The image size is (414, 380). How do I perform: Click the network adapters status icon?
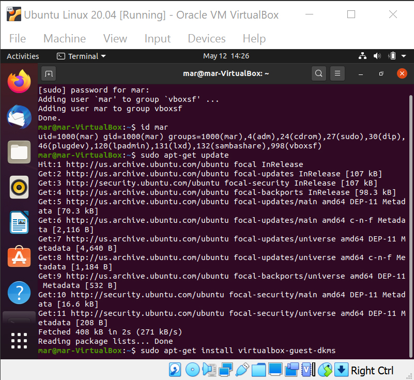click(x=226, y=369)
